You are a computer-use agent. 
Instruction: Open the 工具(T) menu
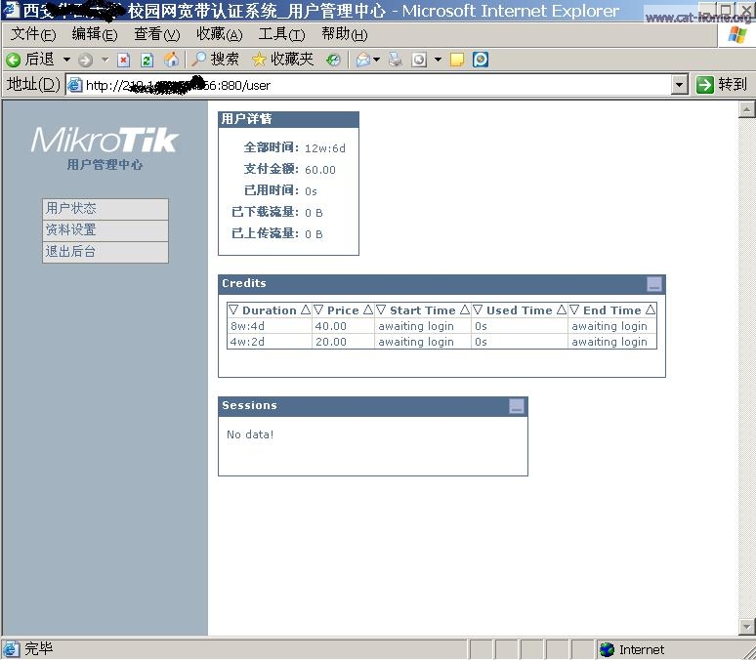281,34
